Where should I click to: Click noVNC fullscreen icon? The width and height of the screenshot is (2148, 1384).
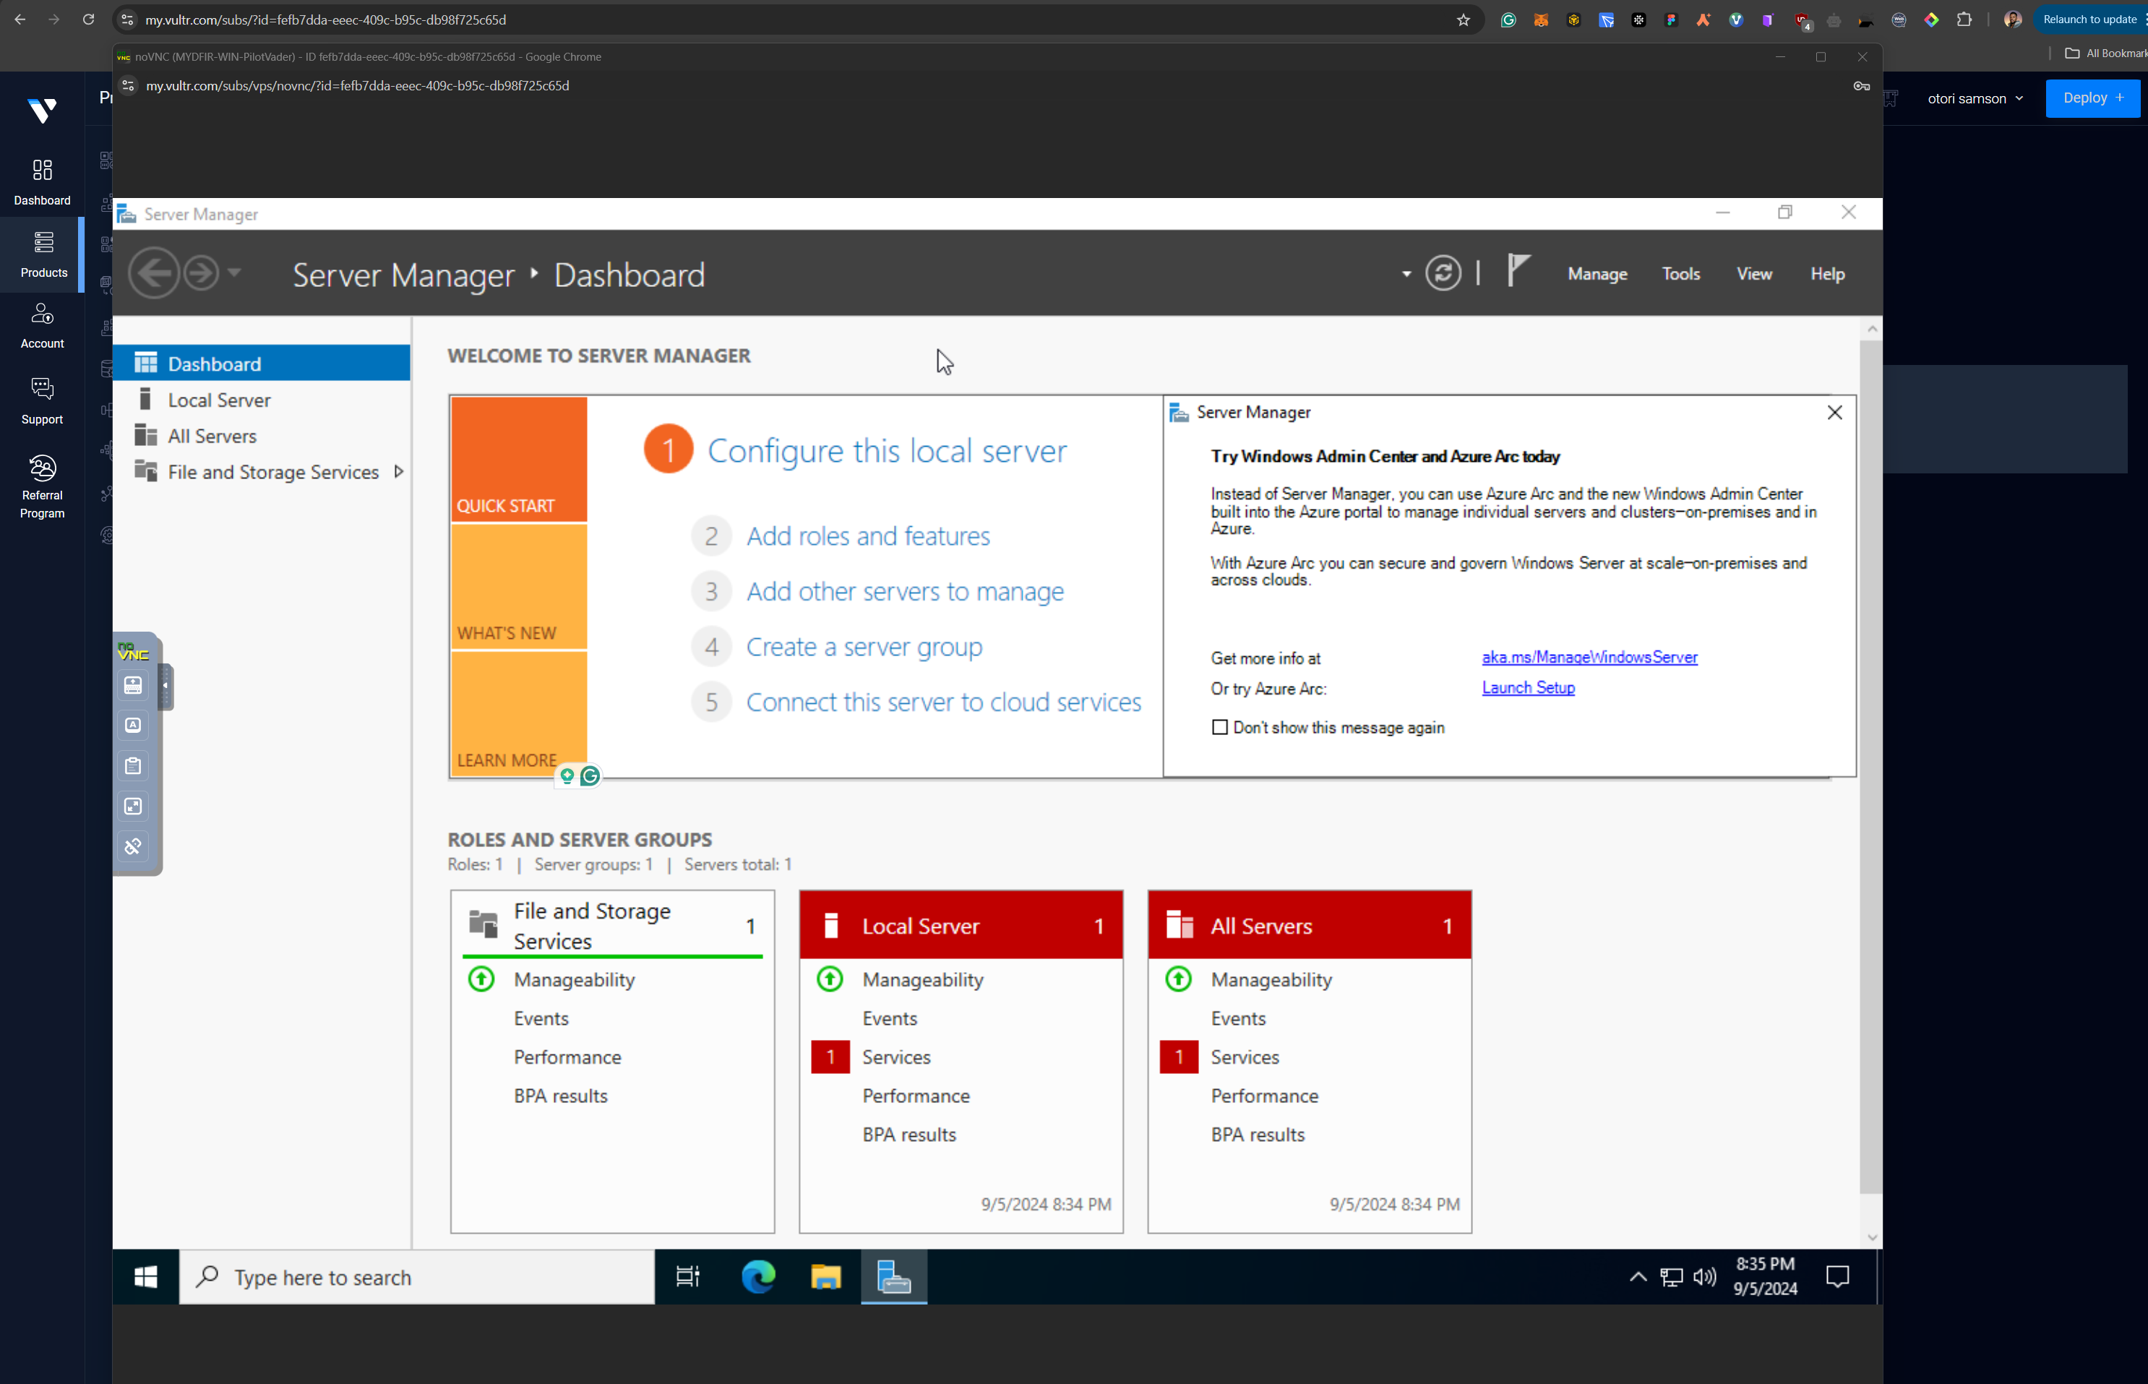(x=133, y=806)
